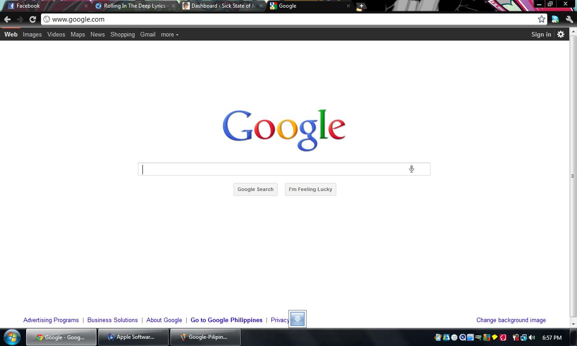Open a new tab with plus button
The width and height of the screenshot is (577, 346).
(x=361, y=6)
